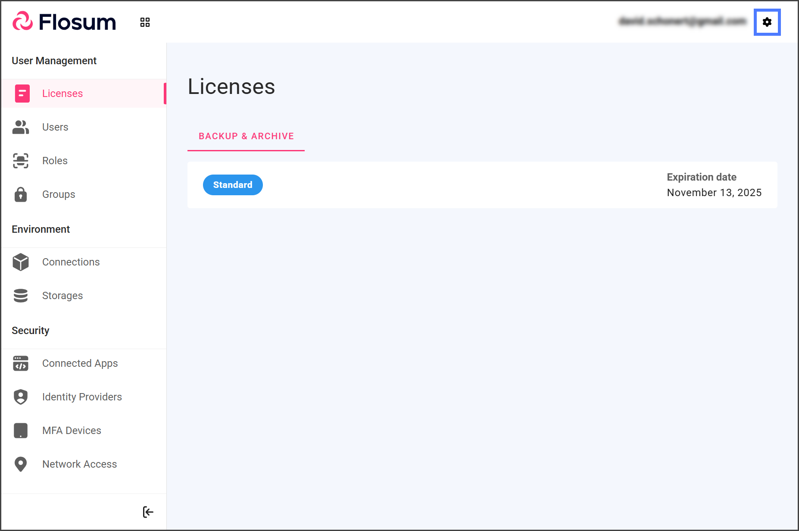This screenshot has width=799, height=531.
Task: Select the Users menu label
Action: (x=55, y=127)
